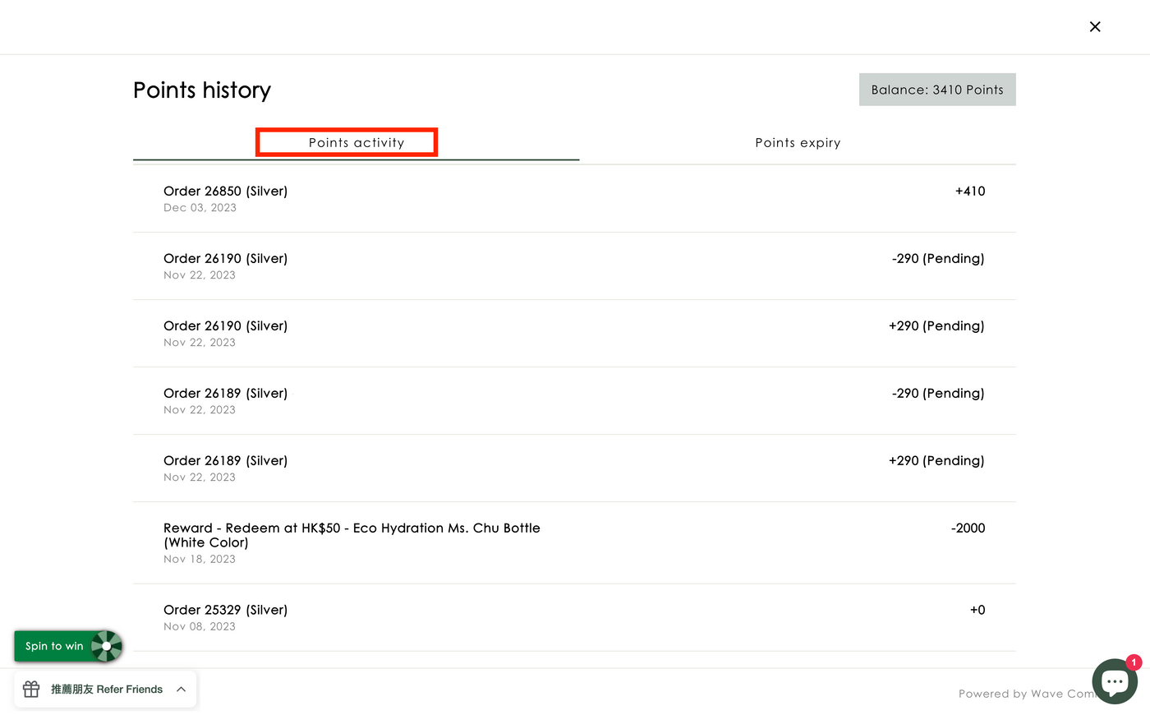
Task: Click the Balance: 3410 Points badge
Action: (936, 90)
